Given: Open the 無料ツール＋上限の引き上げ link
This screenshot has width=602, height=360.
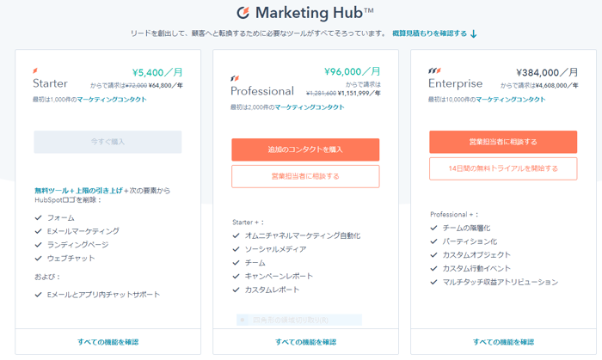Looking at the screenshot, I should point(79,191).
